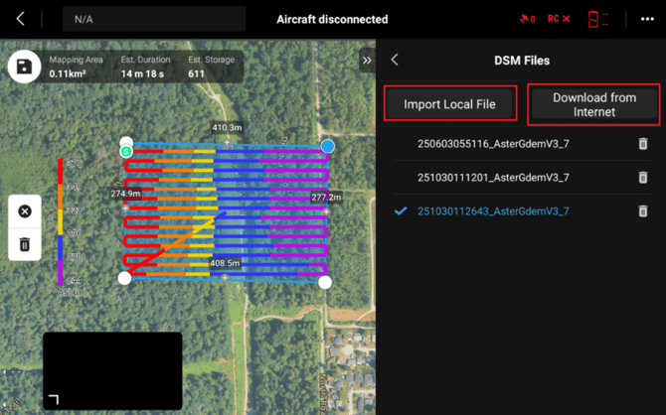This screenshot has width=666, height=415.
Task: Select the 250603055116_AsterGdemV3_7 DSM file
Action: click(493, 144)
